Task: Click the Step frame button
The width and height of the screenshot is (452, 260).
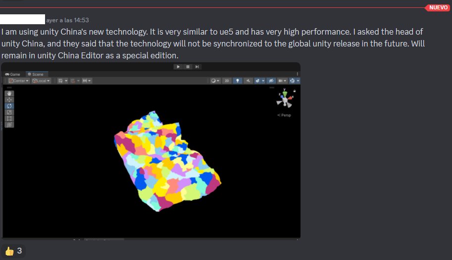Action: point(197,67)
